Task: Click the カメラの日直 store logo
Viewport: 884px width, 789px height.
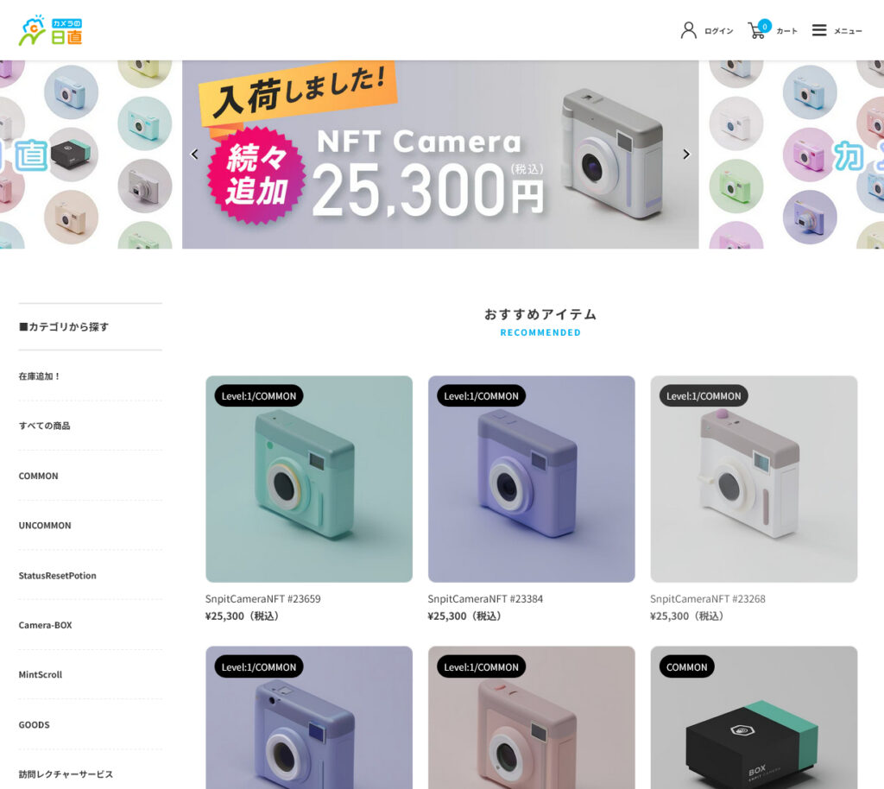Action: [x=50, y=30]
